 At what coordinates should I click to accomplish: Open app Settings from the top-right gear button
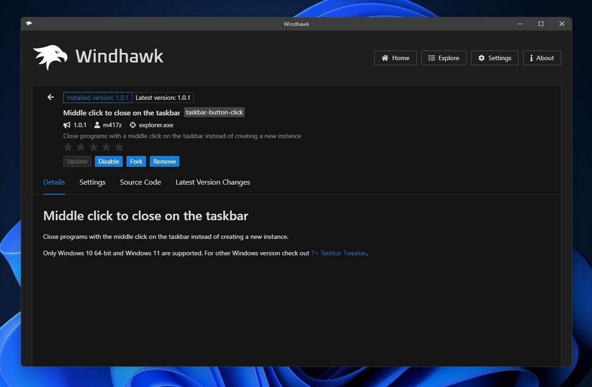click(x=494, y=58)
